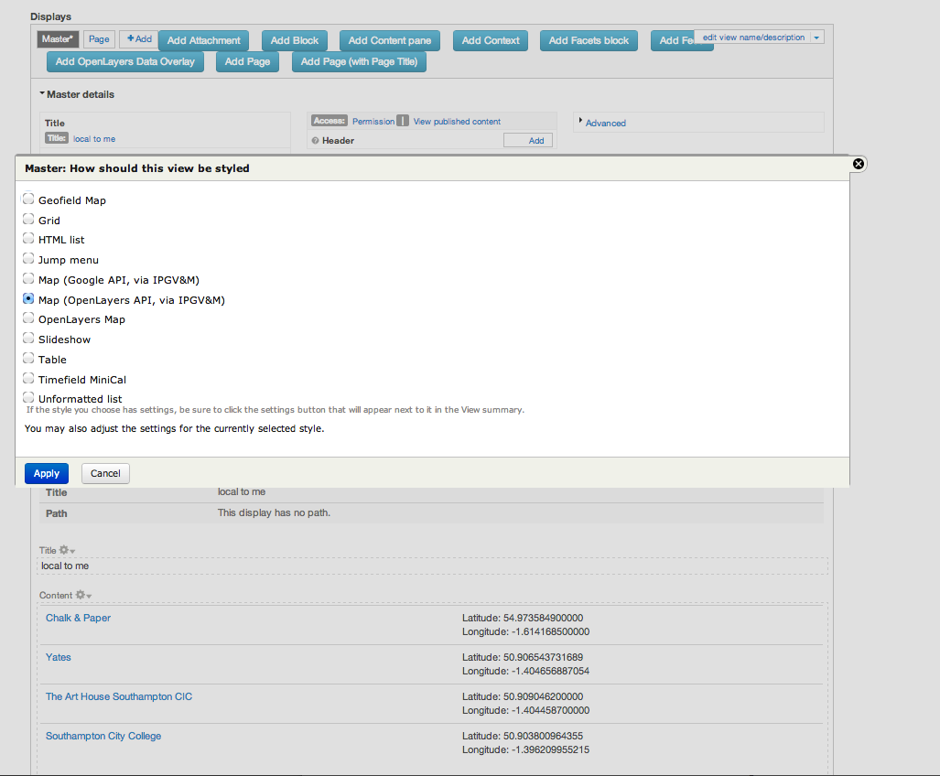940x776 pixels.
Task: Open the Yates content link
Action: click(59, 657)
